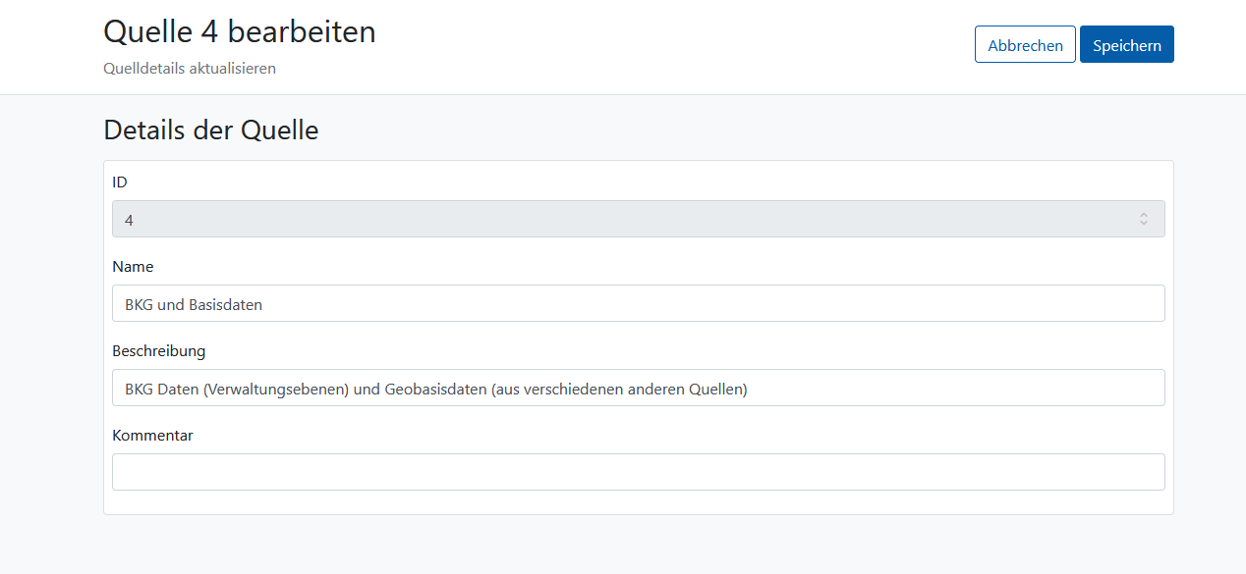Focus the Beschreibung input field
Viewport: 1246px width, 574px height.
639,388
